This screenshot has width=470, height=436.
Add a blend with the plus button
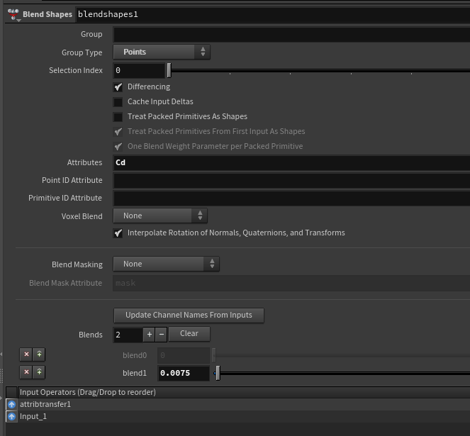[150, 334]
